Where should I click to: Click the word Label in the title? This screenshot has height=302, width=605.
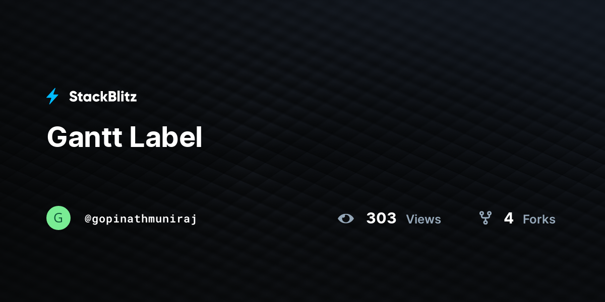coord(166,137)
